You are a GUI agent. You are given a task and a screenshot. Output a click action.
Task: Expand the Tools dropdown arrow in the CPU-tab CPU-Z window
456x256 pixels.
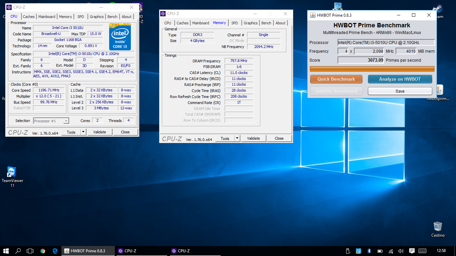pyautogui.click(x=83, y=132)
